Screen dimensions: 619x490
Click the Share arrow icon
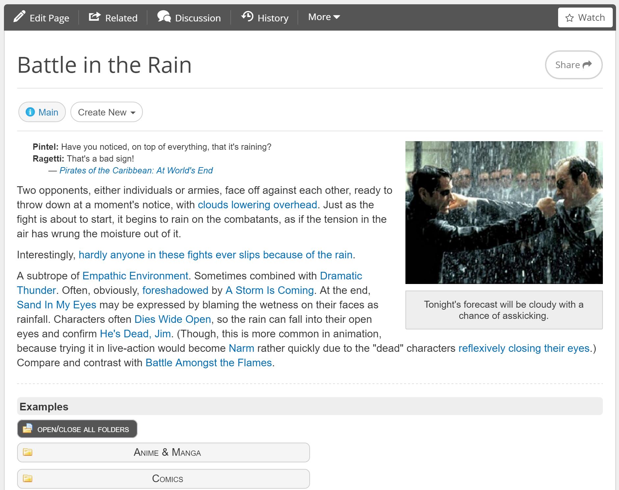click(x=588, y=64)
